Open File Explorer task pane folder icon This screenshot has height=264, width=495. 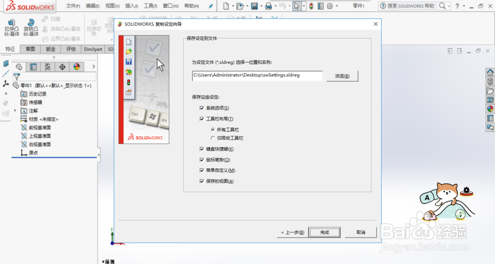tap(490, 91)
